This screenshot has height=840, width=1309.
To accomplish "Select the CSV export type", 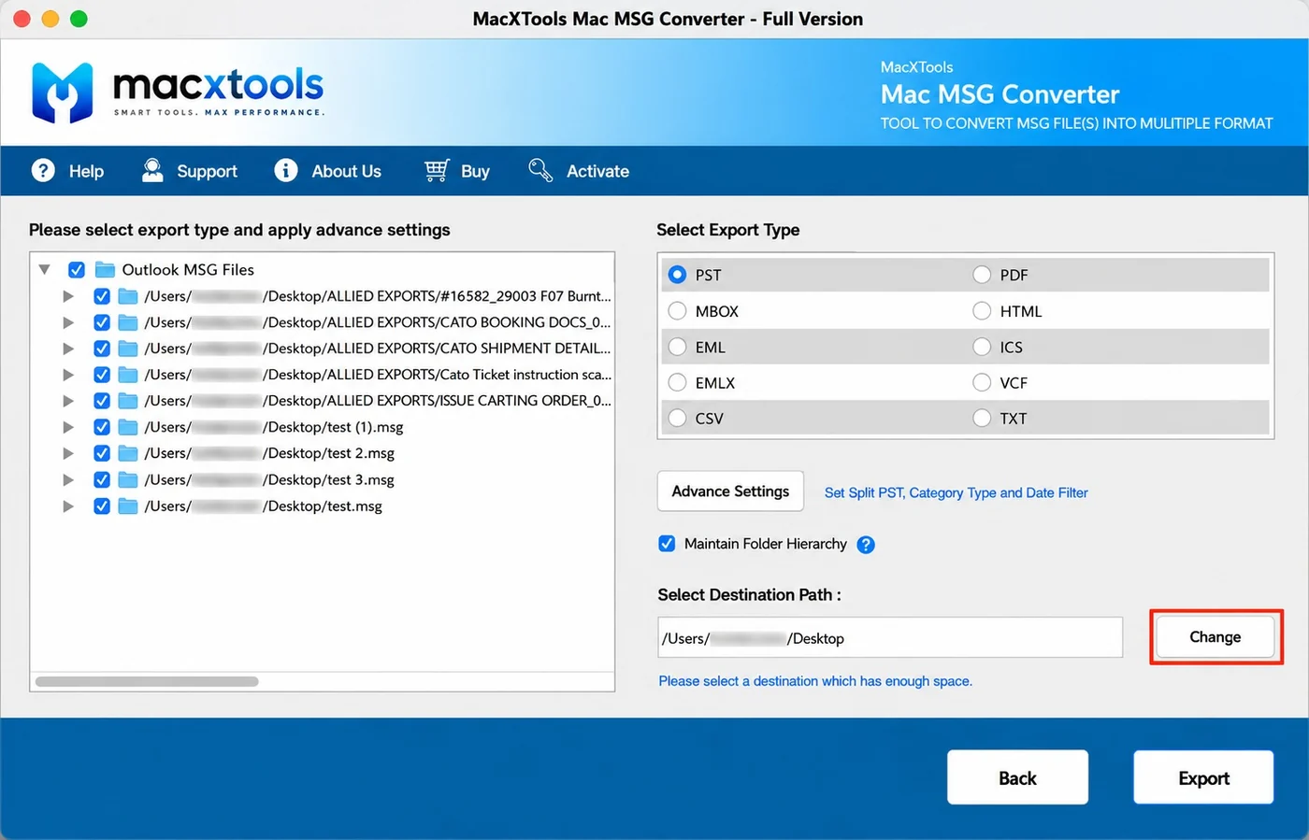I will tap(677, 419).
